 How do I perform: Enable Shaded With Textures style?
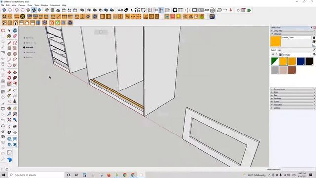[x=34, y=10]
